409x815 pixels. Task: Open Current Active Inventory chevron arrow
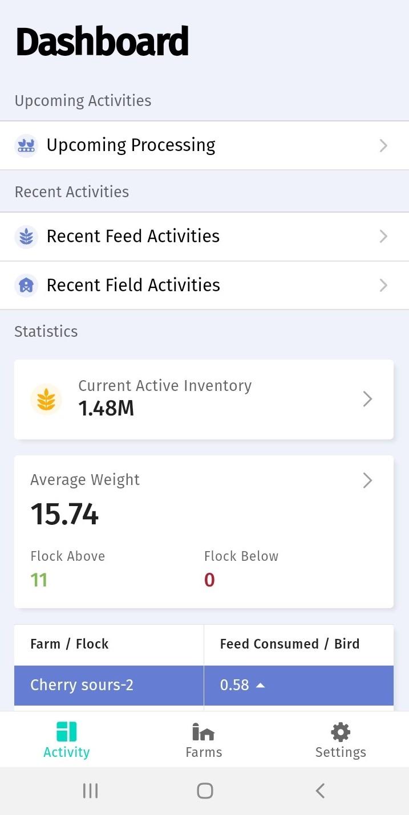368,400
